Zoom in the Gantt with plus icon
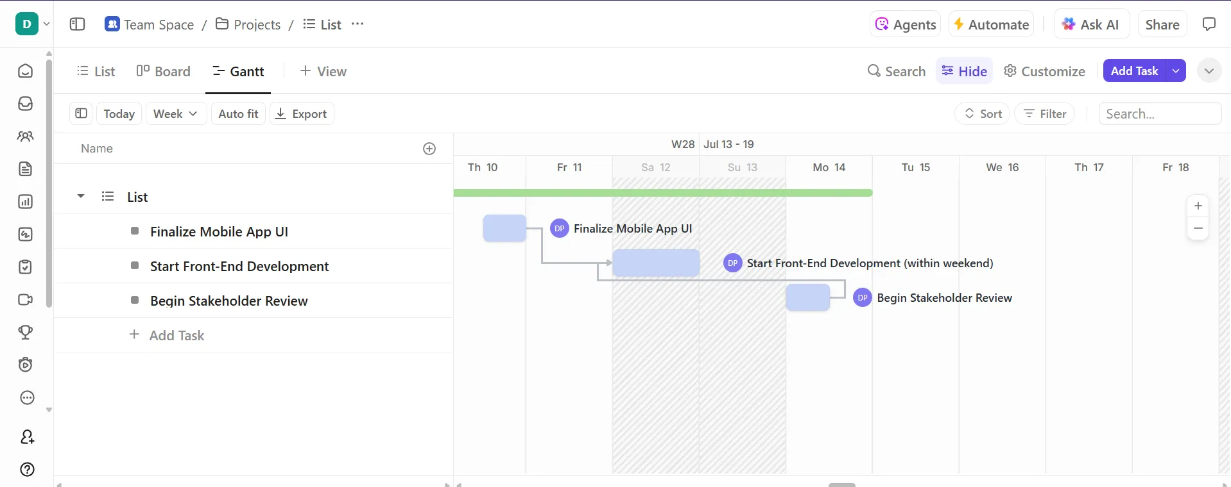1231x487 pixels. (x=1198, y=206)
